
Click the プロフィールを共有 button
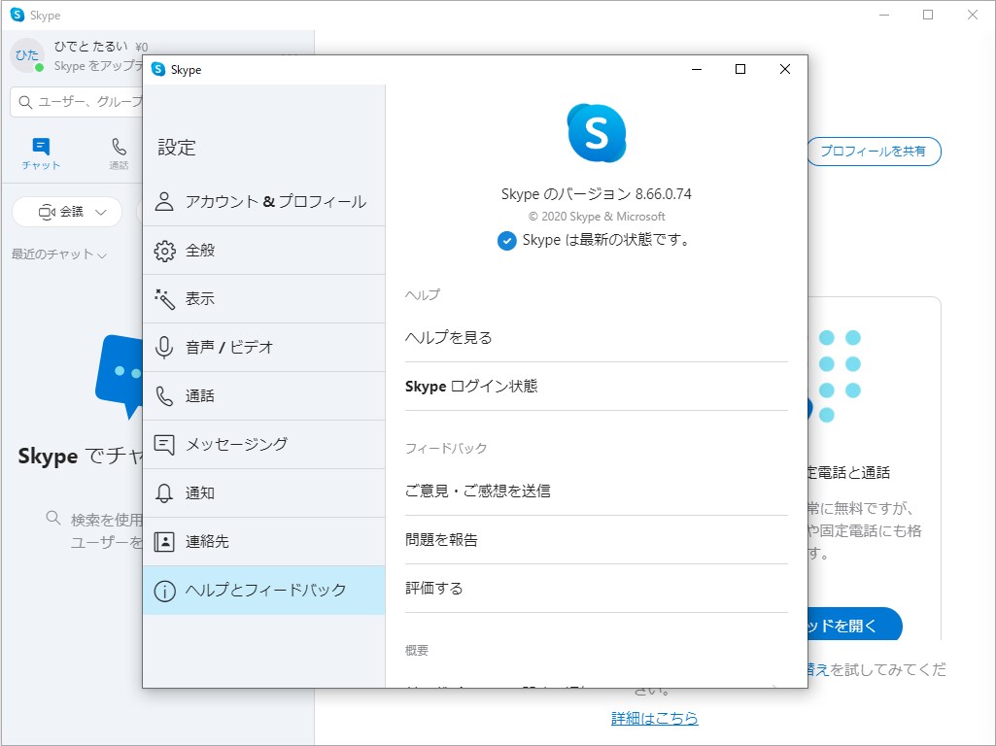click(873, 152)
